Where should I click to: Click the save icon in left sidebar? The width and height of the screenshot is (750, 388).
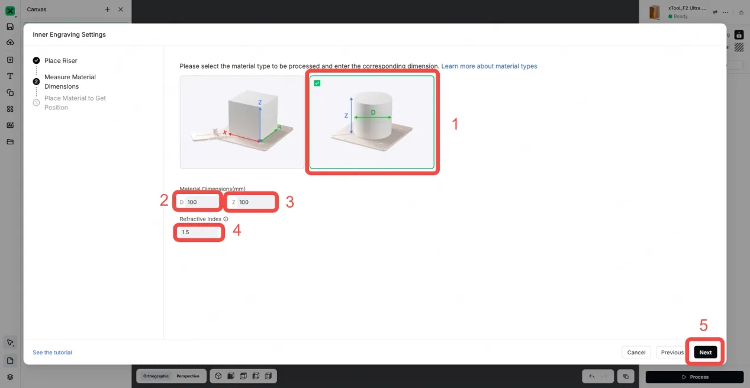[x=10, y=27]
